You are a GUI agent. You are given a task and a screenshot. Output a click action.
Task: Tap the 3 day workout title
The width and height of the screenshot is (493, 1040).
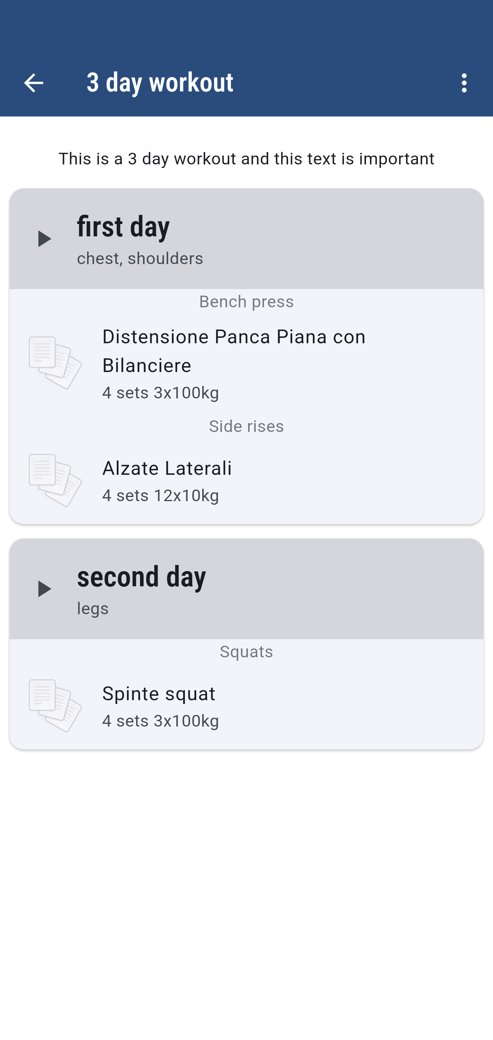(160, 83)
